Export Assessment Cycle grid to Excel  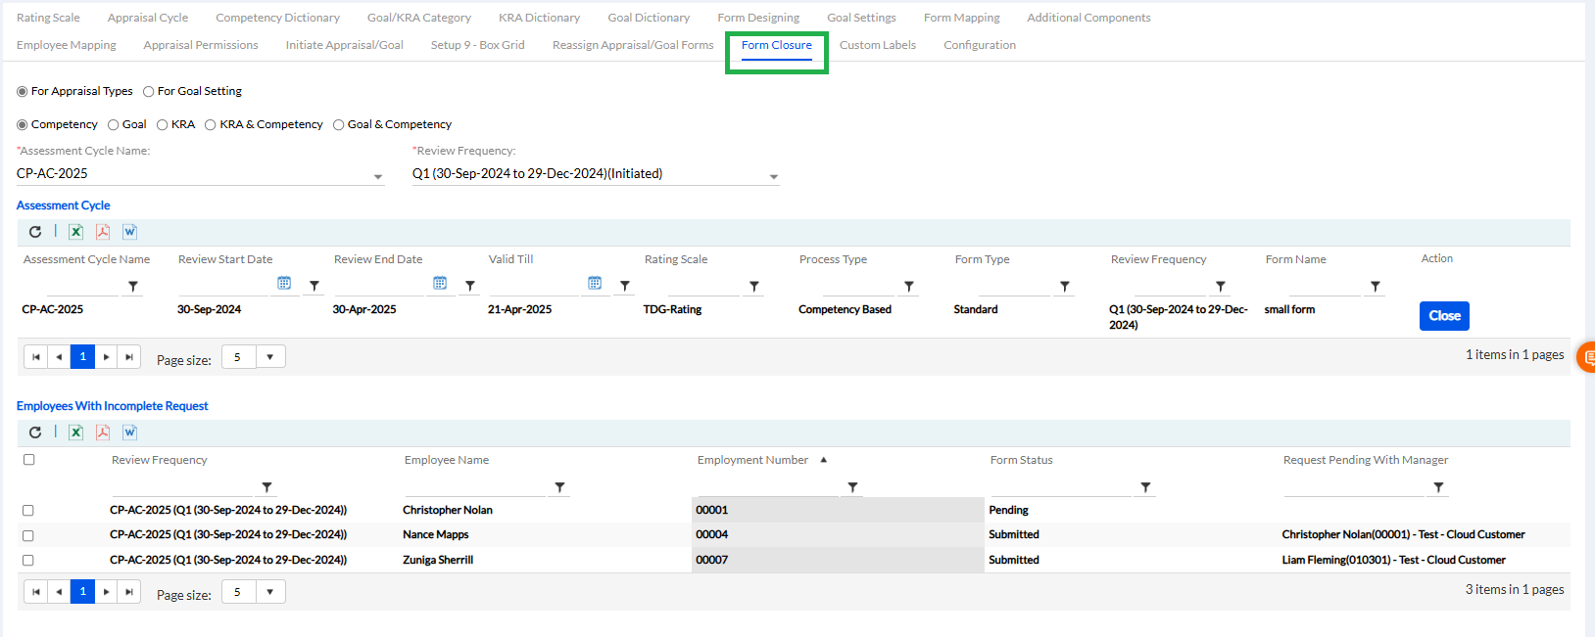click(75, 232)
